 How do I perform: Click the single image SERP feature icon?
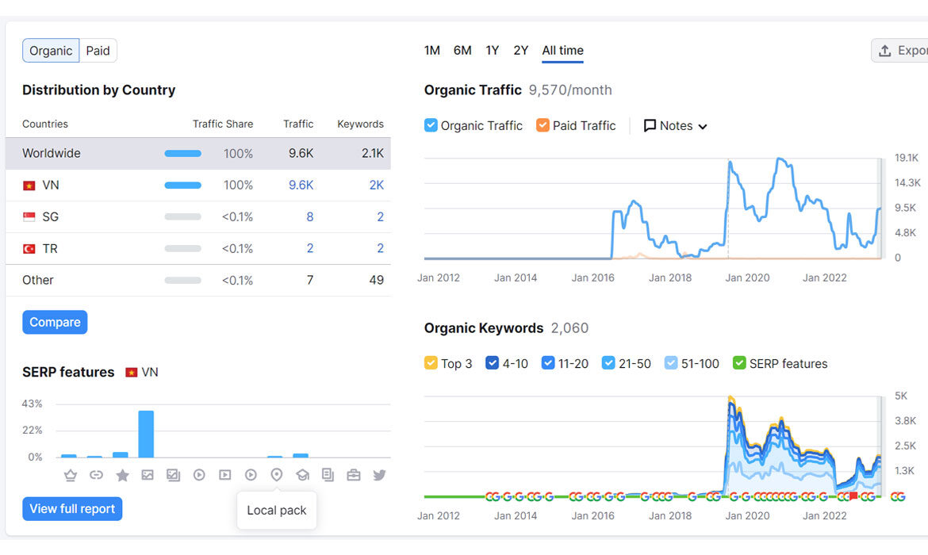coord(148,475)
